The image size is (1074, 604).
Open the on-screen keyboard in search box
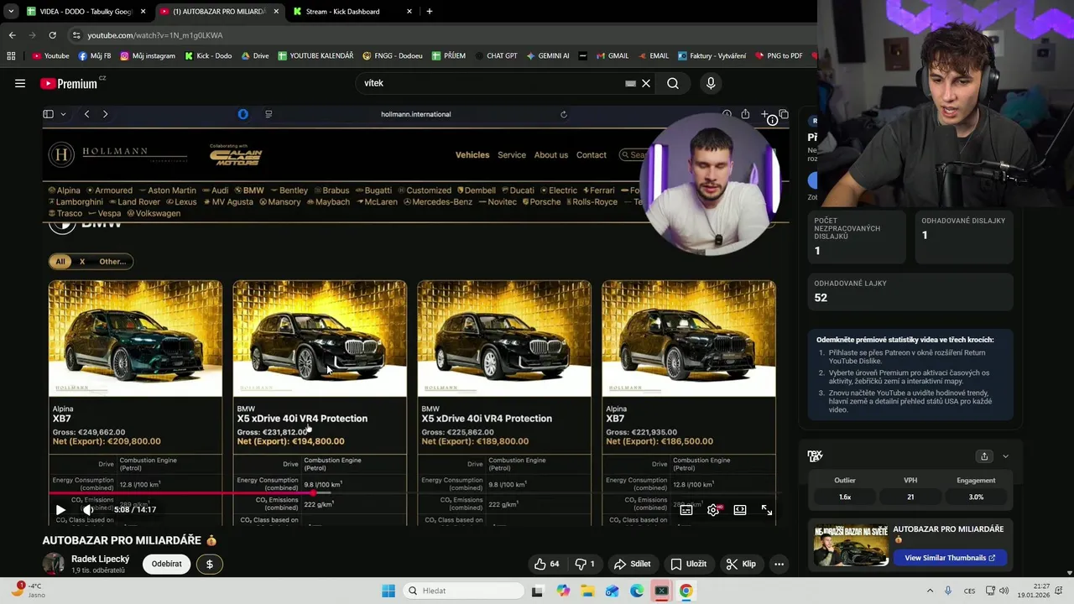pyautogui.click(x=630, y=83)
